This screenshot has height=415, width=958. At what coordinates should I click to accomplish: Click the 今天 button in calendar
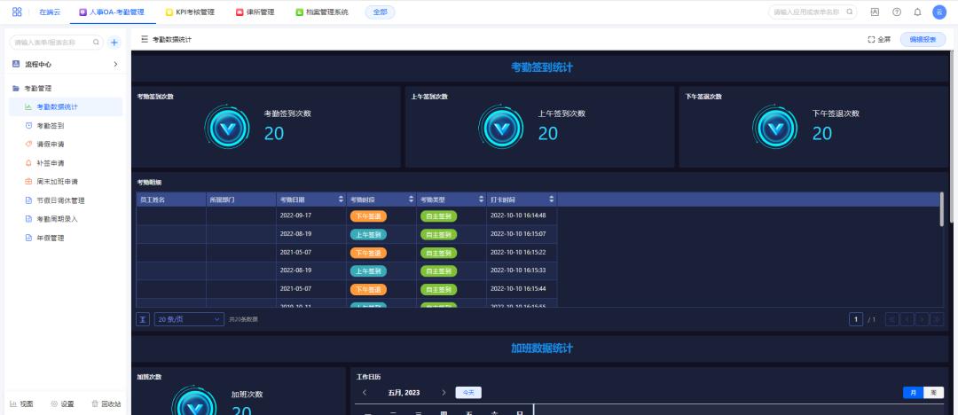(467, 392)
